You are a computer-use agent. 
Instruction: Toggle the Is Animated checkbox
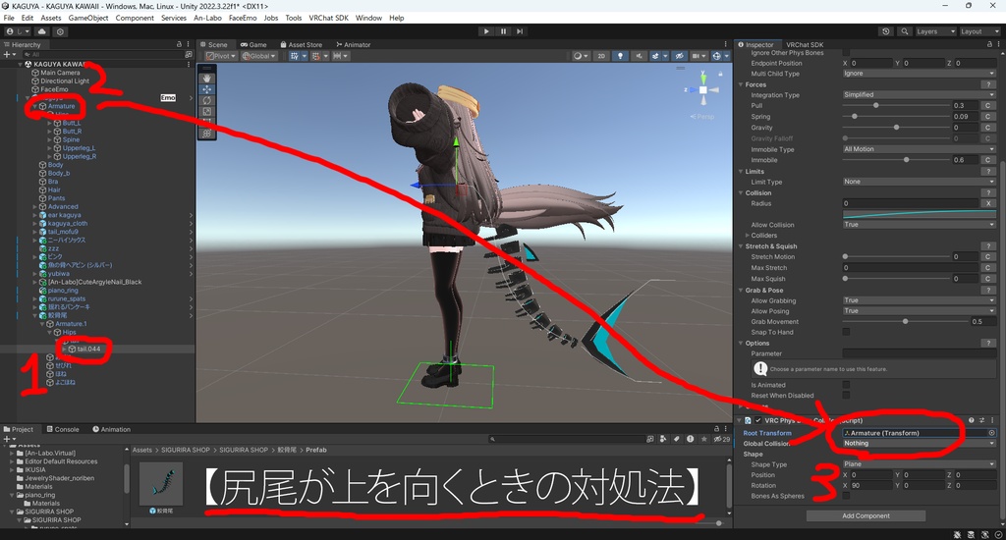point(846,385)
